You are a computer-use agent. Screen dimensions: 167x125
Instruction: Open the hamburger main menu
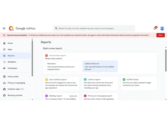tap(4, 28)
